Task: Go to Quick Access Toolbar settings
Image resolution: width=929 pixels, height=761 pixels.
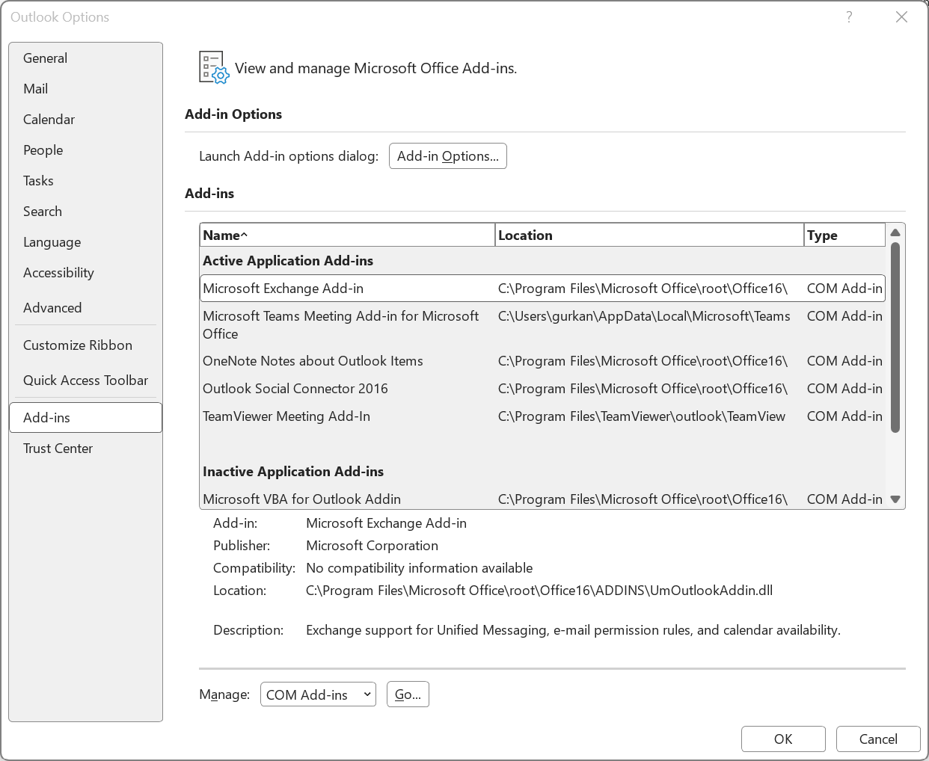Action: 85,380
